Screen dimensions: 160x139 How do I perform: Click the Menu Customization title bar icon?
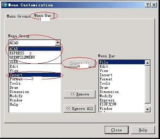point(5,5)
